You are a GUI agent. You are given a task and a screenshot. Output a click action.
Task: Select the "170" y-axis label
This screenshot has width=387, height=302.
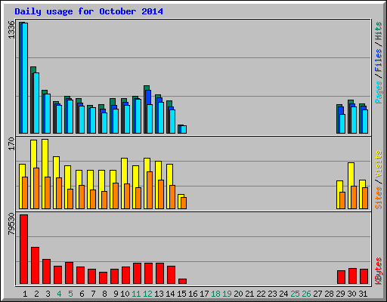[x=11, y=143]
